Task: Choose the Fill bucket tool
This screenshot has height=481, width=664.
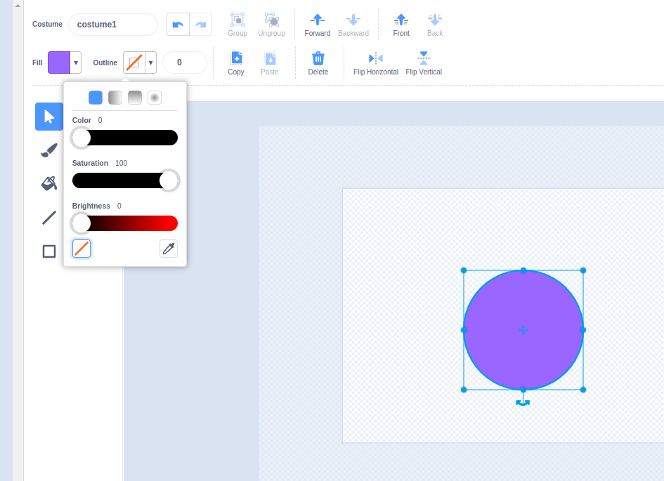Action: coord(49,183)
